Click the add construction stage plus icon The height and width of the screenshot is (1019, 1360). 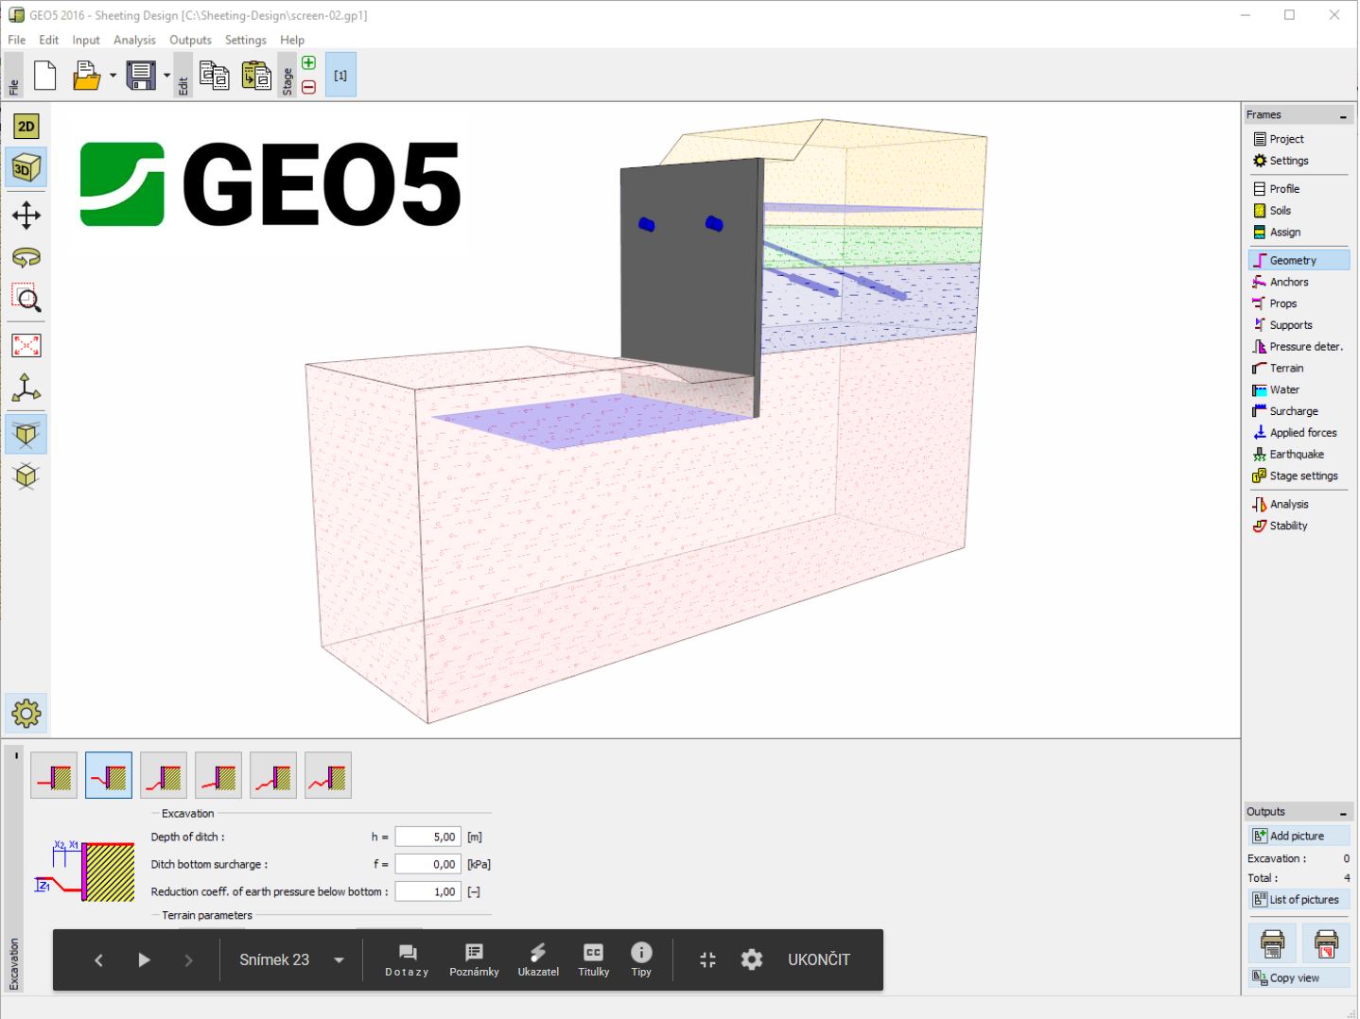[x=308, y=63]
